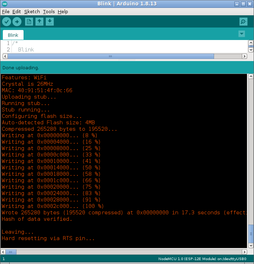
Task: Click the Arduino logo in title bar
Action: (x=5, y=4)
